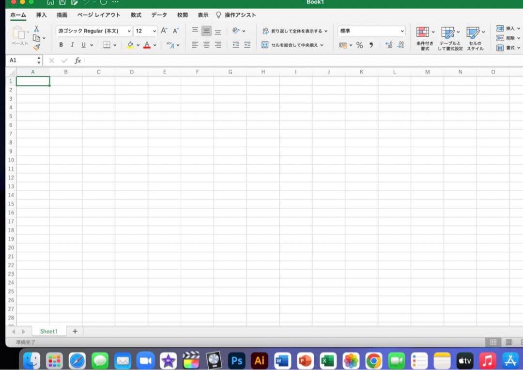
Task: Apply italic formatting
Action: coord(72,45)
